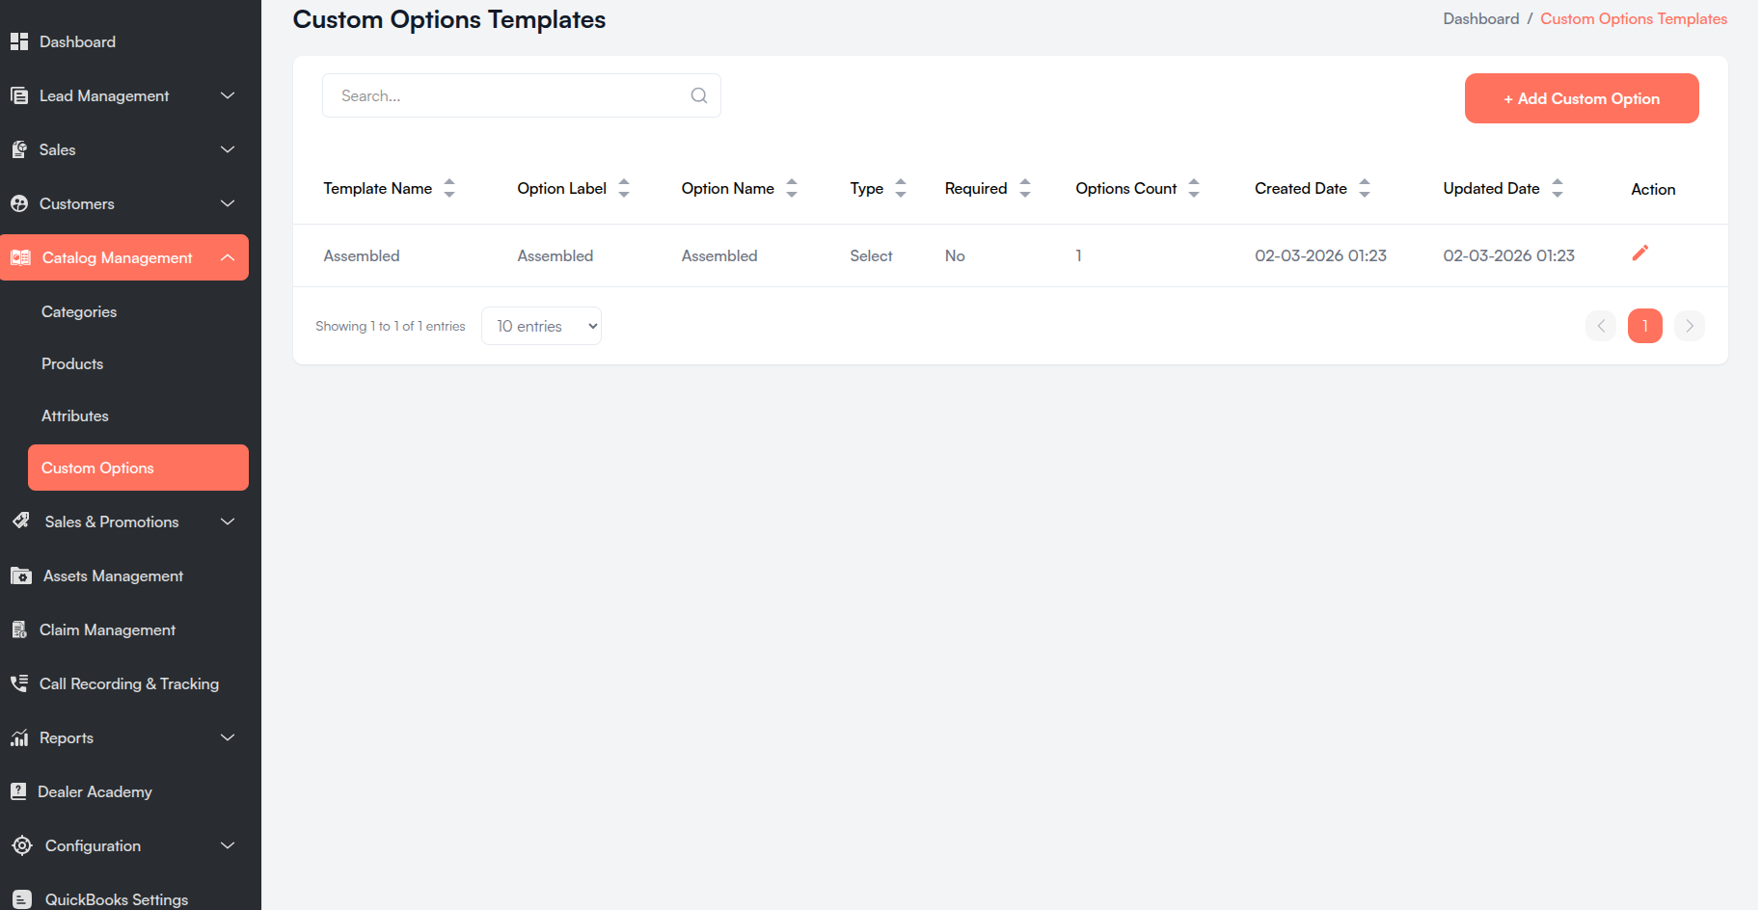Screen dimensions: 1761x910
Task: Expand the Configuration menu chevron
Action: [228, 845]
